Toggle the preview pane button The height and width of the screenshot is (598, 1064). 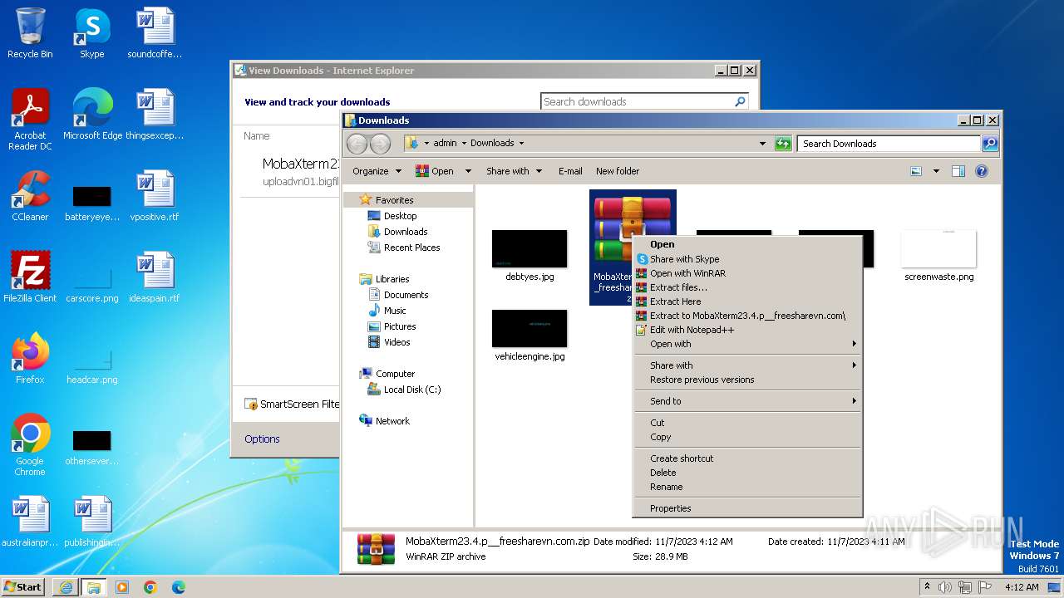point(958,171)
